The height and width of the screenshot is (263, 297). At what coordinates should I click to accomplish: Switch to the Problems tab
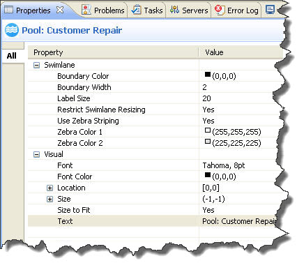coord(103,10)
